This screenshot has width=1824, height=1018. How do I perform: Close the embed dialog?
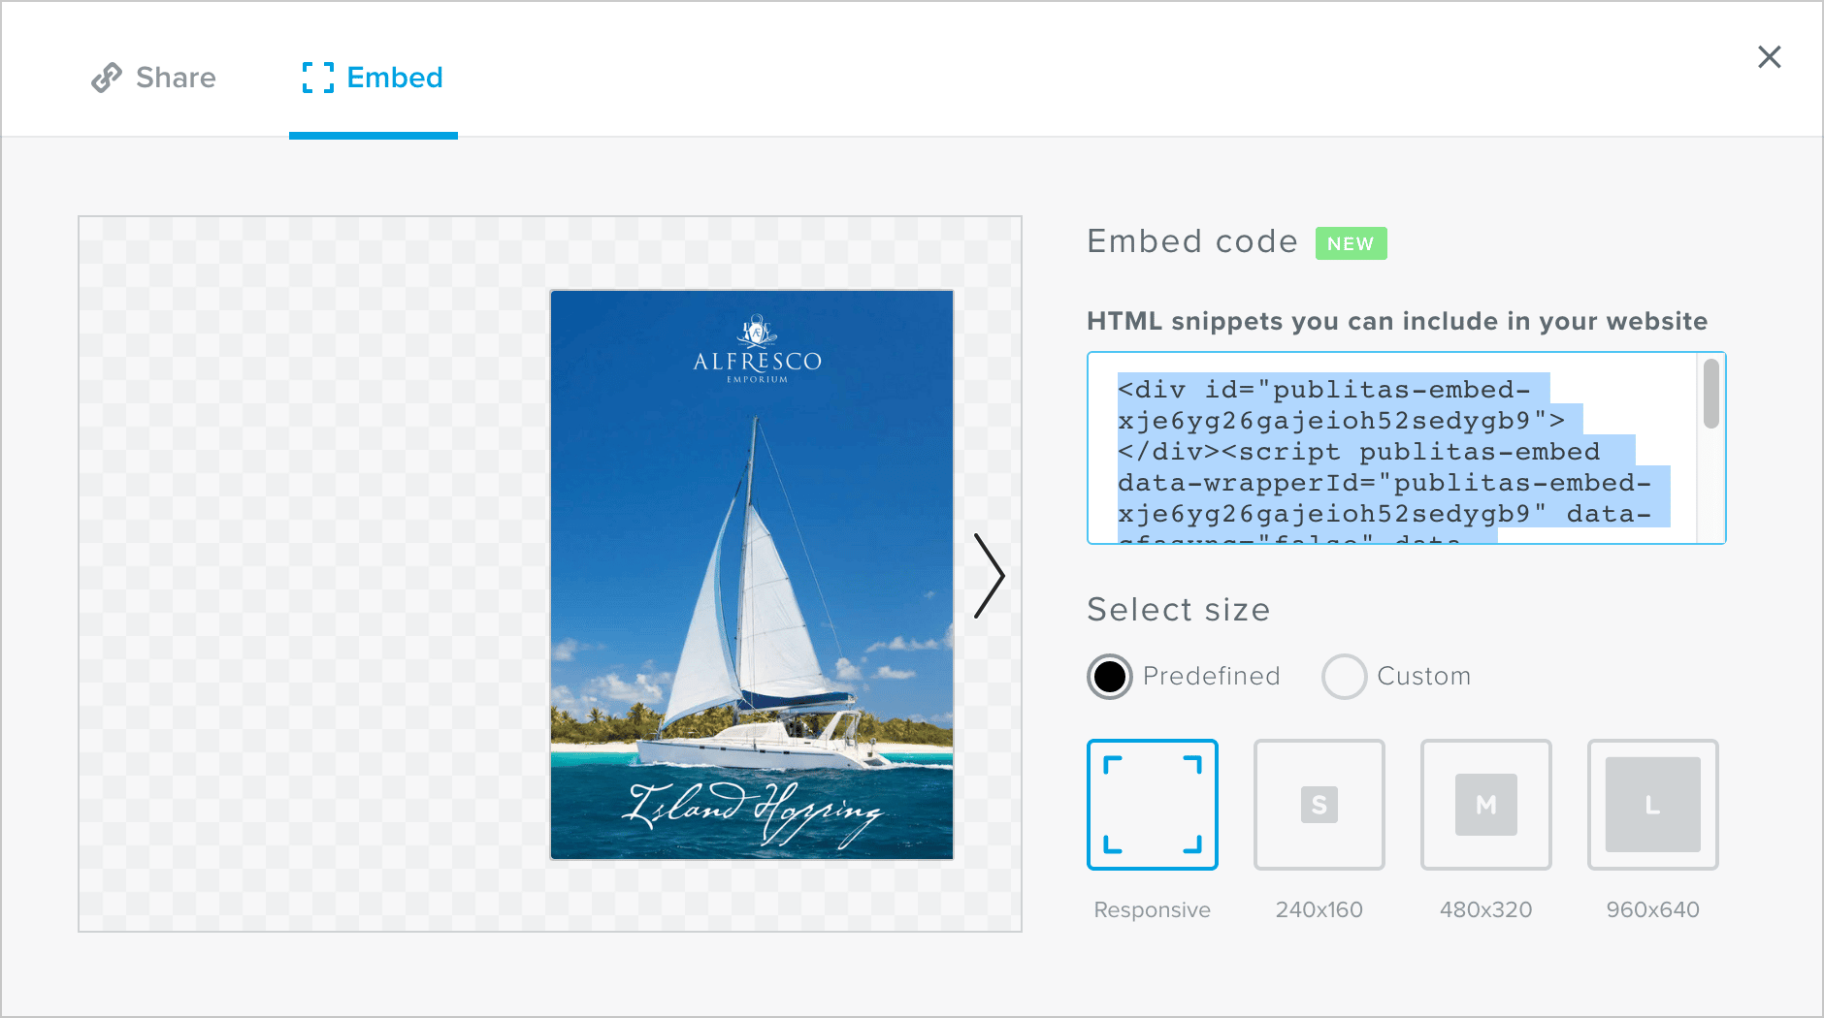[x=1769, y=57]
